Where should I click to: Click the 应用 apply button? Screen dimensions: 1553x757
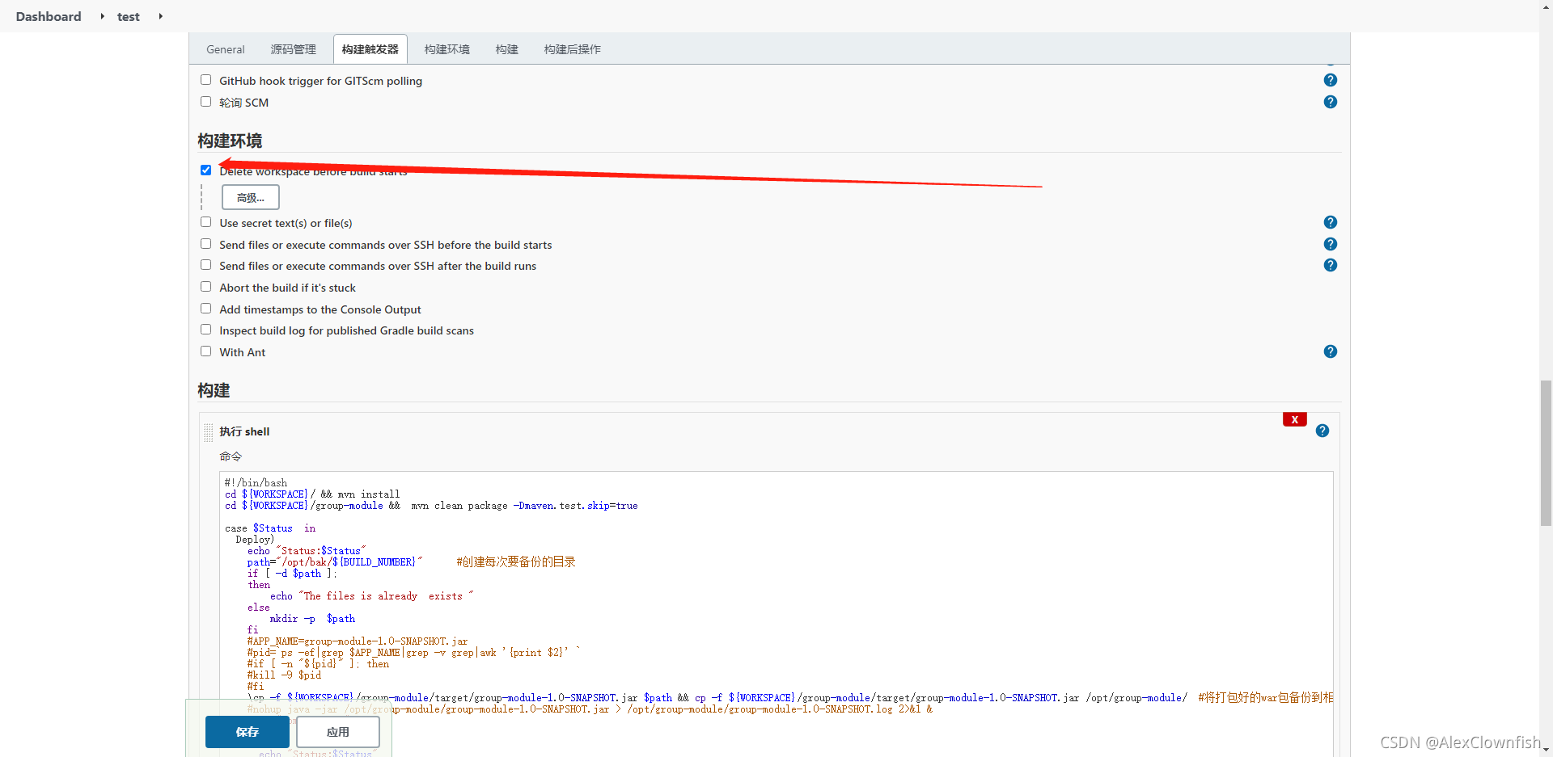pos(338,732)
